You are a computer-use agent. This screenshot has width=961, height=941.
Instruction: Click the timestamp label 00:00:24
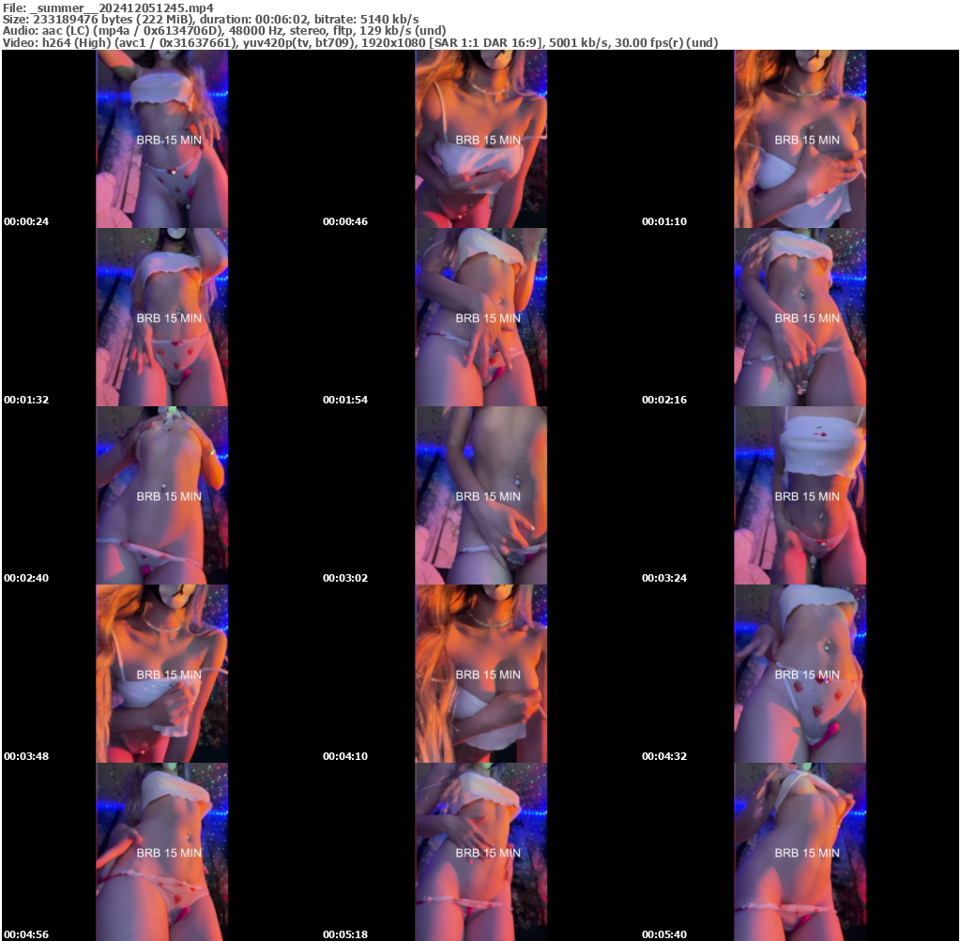point(26,221)
